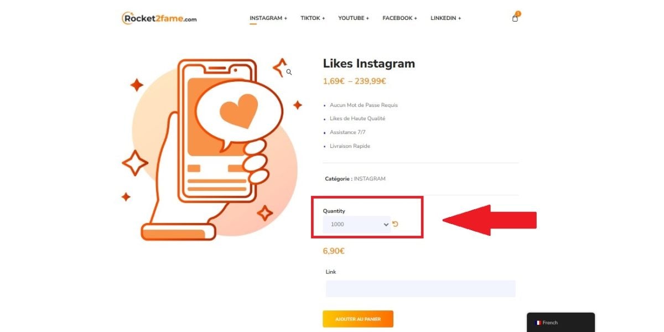
Task: Open the shopping cart icon
Action: click(x=515, y=18)
